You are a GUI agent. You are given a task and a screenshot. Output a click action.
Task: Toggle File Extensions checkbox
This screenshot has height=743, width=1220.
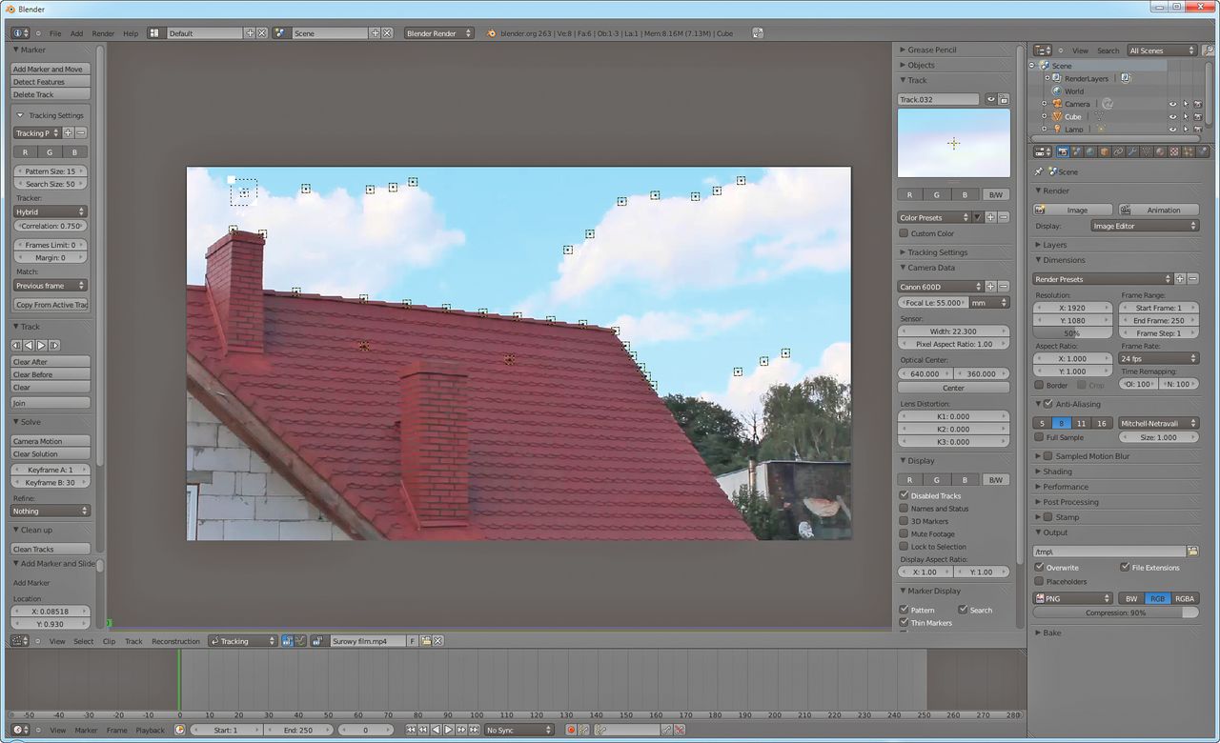pos(1125,567)
